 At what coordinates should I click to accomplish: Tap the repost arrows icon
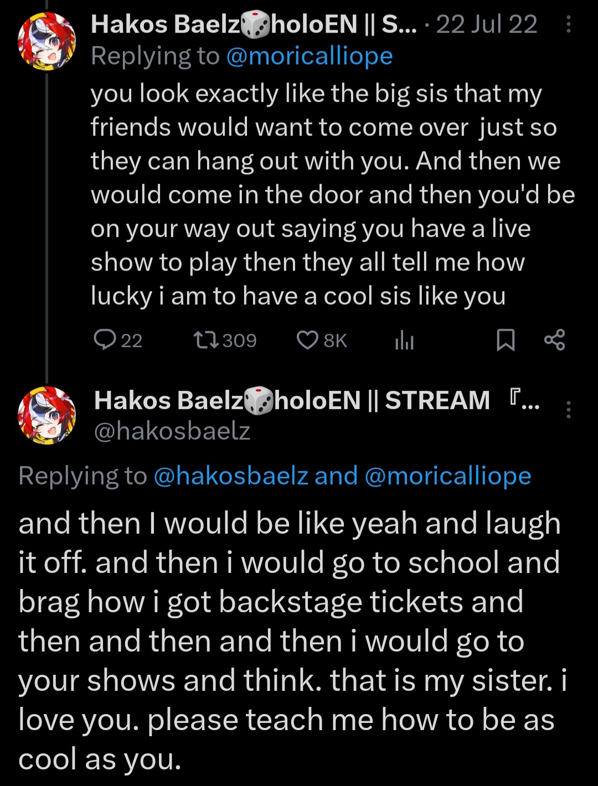point(207,340)
